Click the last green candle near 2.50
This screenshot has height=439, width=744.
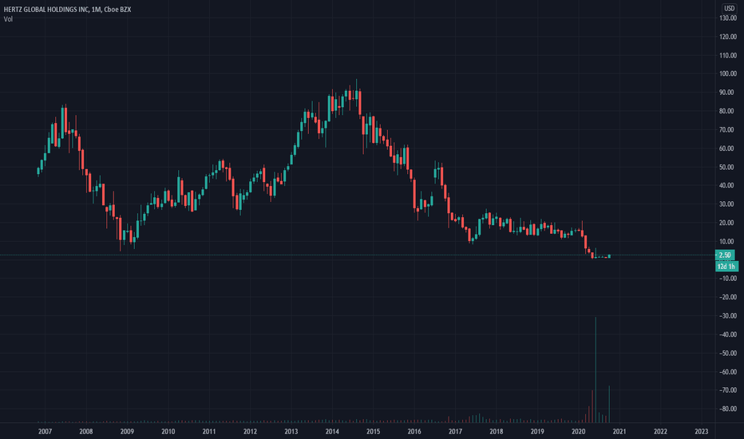coord(609,256)
